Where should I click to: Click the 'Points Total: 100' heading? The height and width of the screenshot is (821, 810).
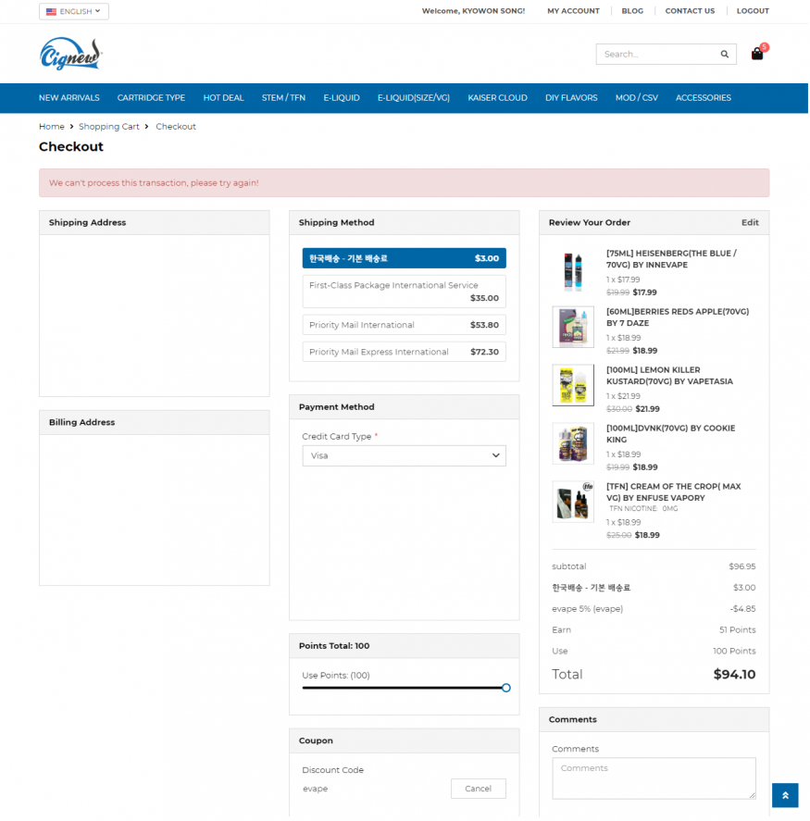click(x=335, y=647)
